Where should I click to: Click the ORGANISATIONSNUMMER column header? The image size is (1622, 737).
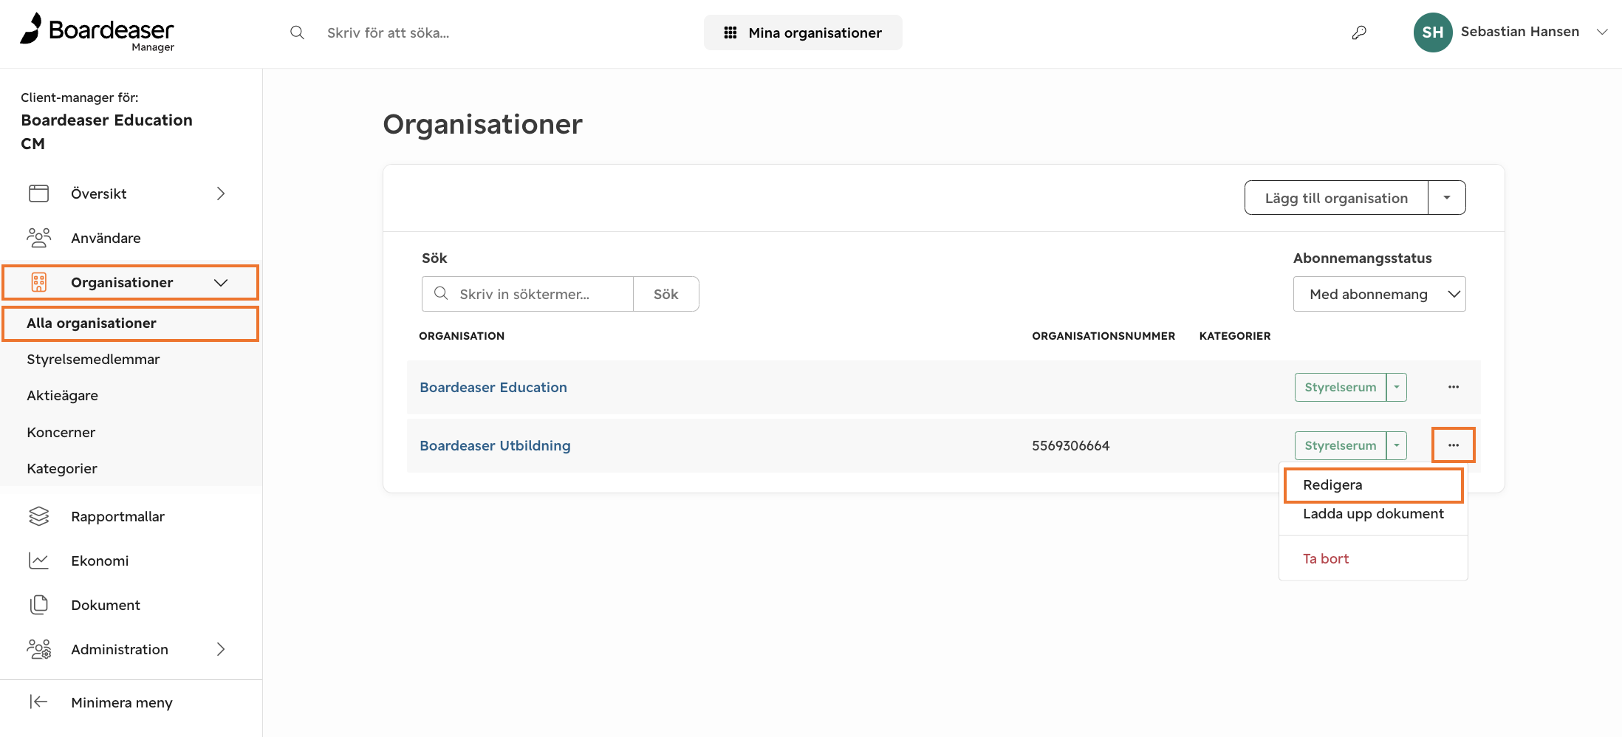point(1103,336)
